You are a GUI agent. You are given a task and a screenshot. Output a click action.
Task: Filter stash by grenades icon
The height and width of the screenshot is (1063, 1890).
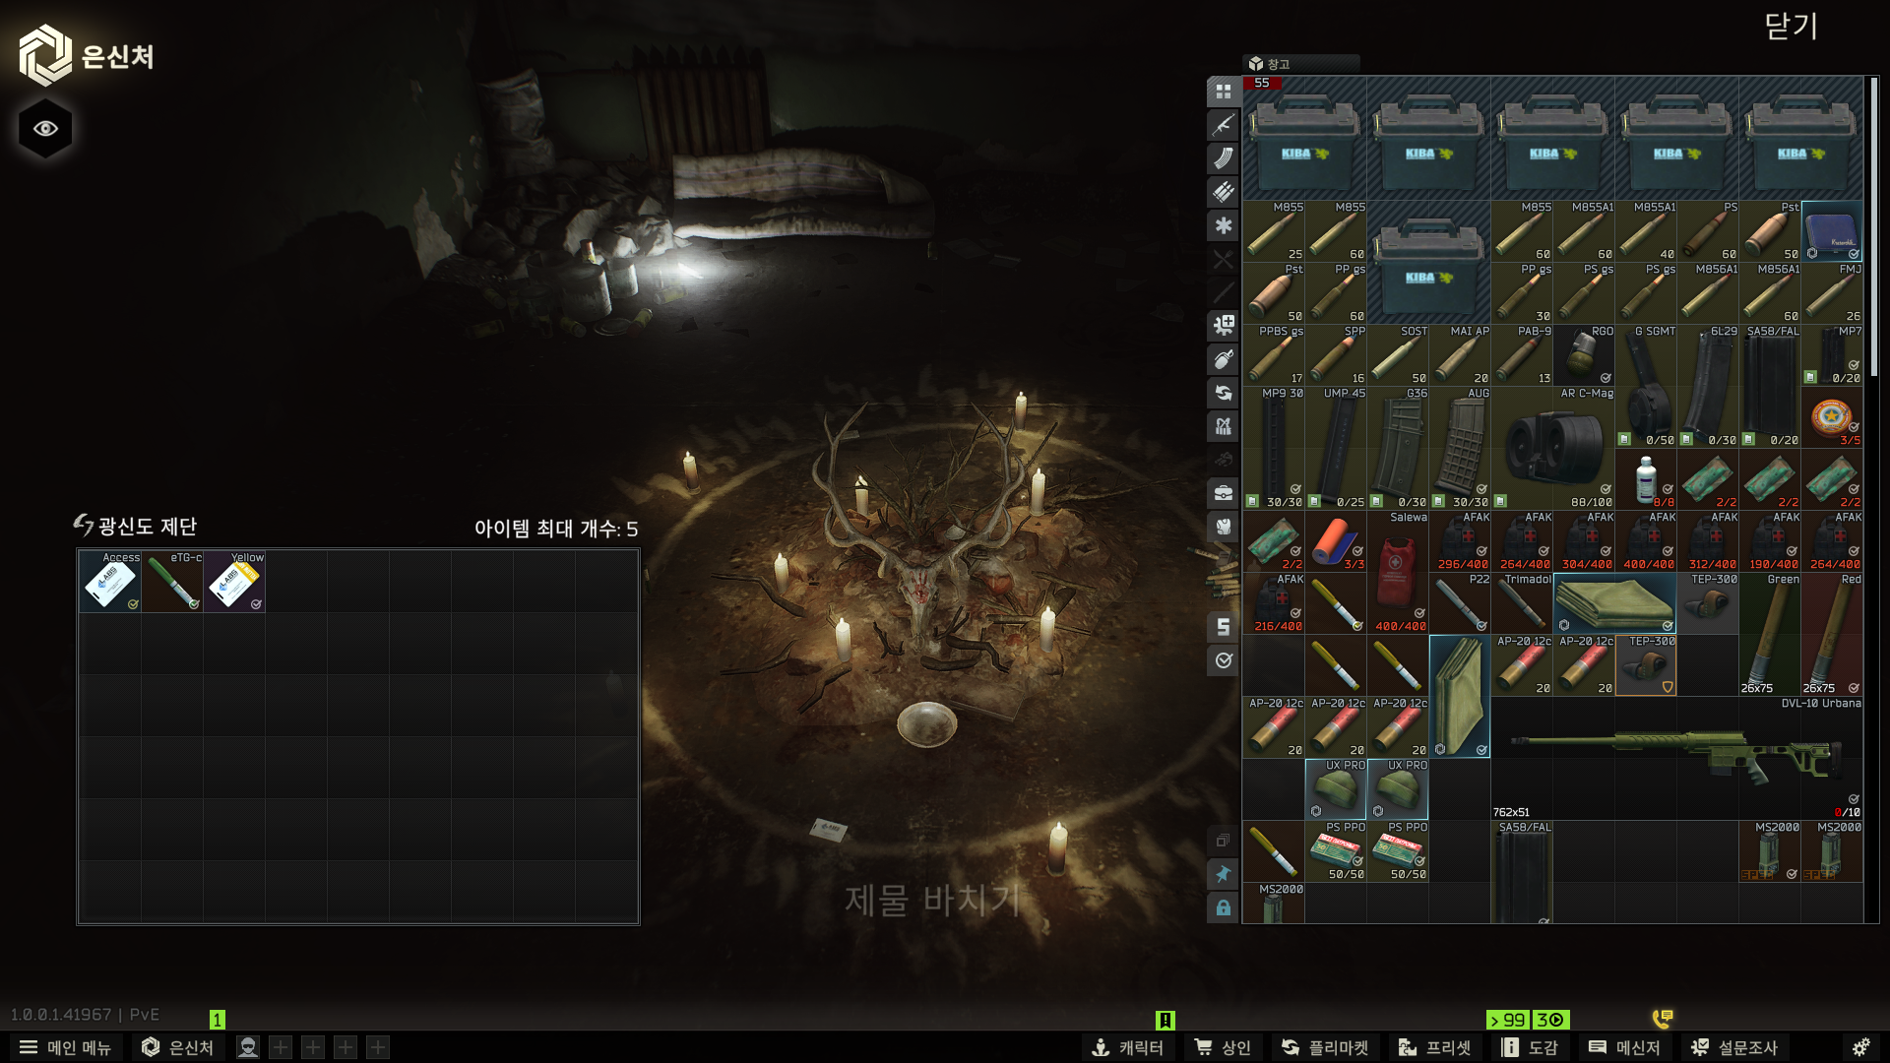point(1223,359)
